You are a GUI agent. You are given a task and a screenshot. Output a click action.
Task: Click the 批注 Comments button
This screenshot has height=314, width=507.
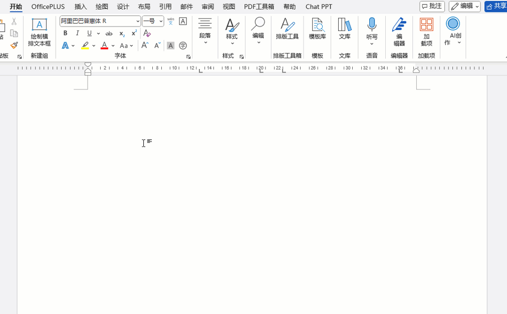pos(432,6)
